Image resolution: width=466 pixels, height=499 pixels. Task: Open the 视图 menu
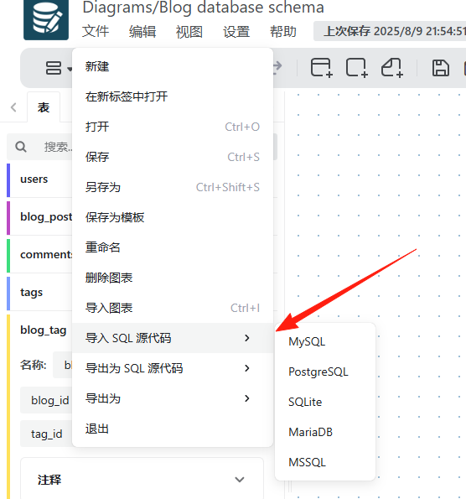tap(189, 32)
